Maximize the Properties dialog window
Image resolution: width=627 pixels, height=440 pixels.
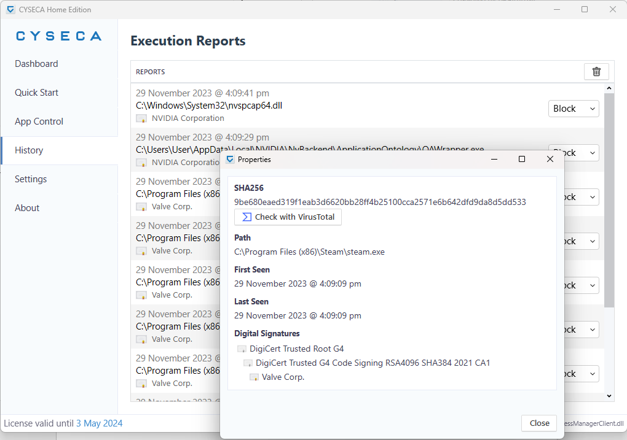point(522,160)
